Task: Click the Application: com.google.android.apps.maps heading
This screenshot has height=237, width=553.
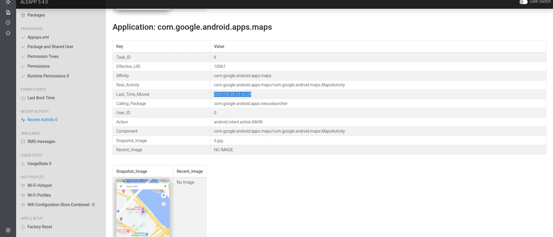Action: [x=192, y=27]
